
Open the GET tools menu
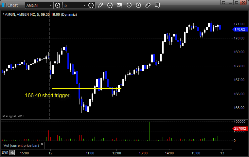tap(119, 5)
